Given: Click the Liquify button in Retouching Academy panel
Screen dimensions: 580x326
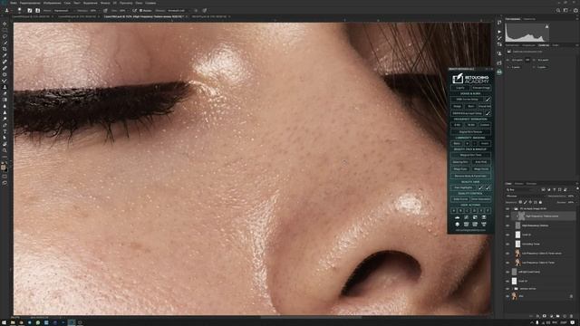Looking at the screenshot, I should [x=460, y=88].
